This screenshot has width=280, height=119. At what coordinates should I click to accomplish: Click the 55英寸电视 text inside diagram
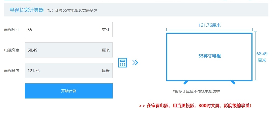209,56
